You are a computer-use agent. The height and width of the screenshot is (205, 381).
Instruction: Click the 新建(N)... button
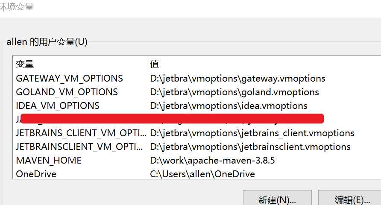(277, 199)
